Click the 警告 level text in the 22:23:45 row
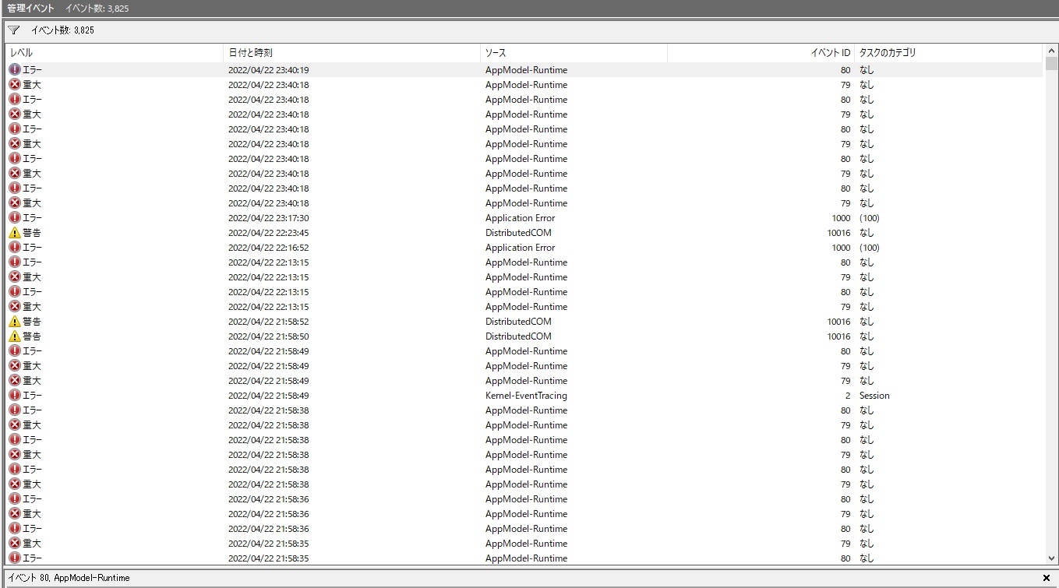 click(32, 233)
